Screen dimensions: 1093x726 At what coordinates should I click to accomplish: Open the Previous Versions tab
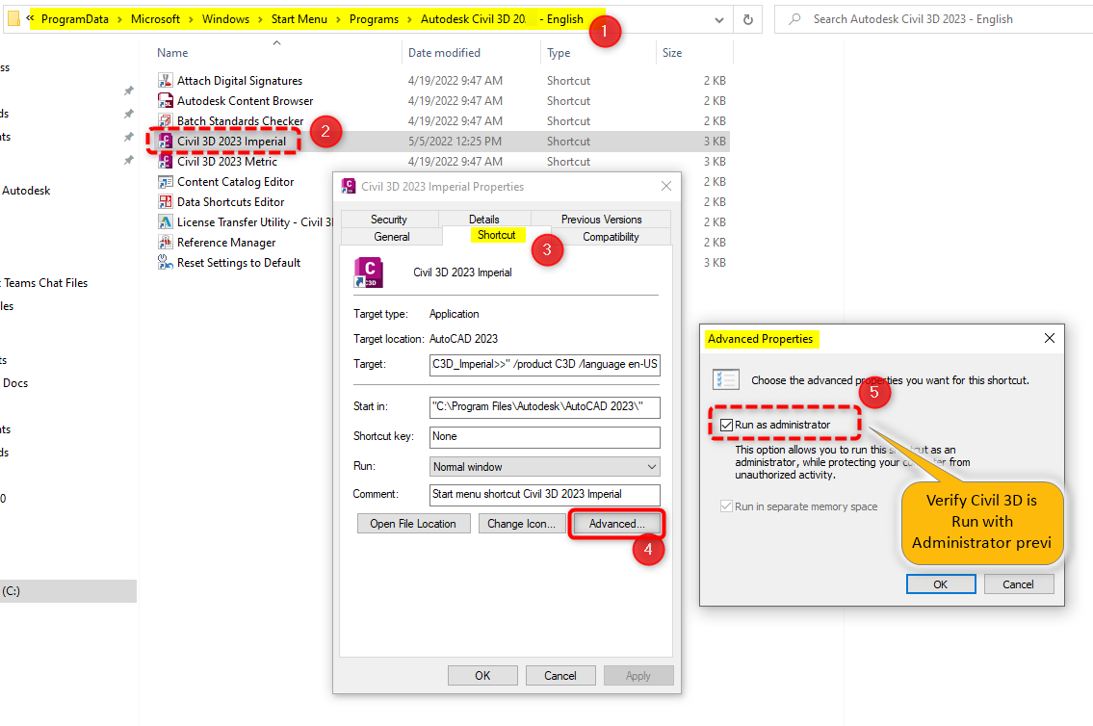point(600,219)
